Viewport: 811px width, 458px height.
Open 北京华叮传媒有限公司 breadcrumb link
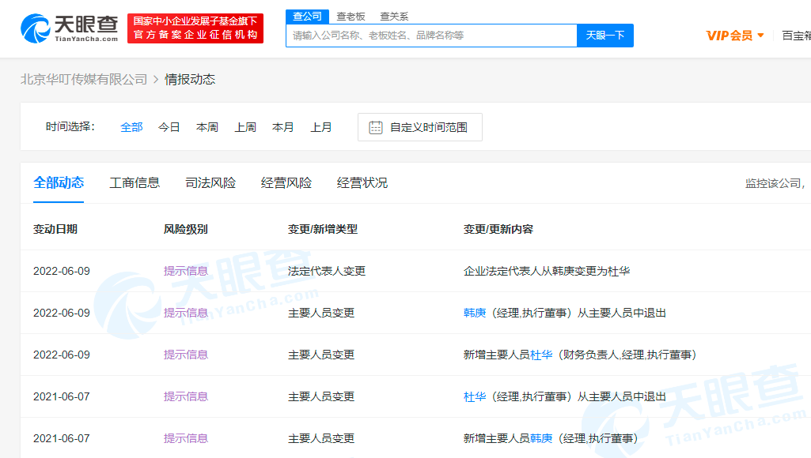(84, 79)
